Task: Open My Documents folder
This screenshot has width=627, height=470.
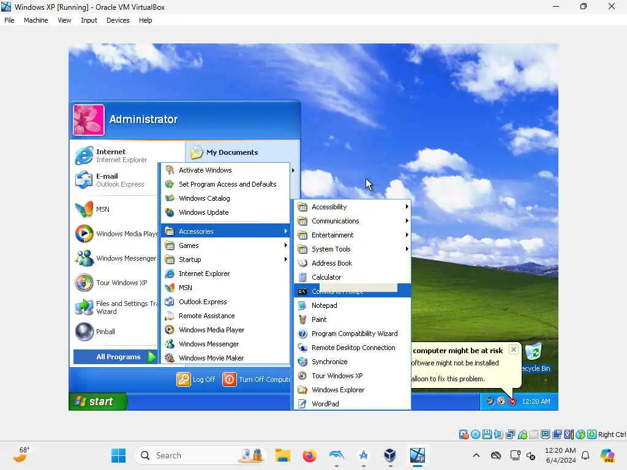Action: click(x=224, y=152)
